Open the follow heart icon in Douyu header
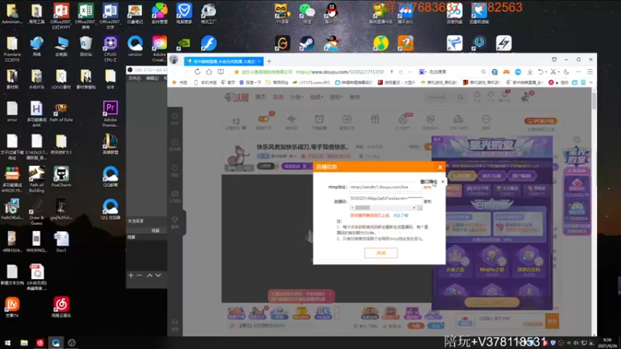Viewport: 621px width, 349px height. (x=491, y=95)
